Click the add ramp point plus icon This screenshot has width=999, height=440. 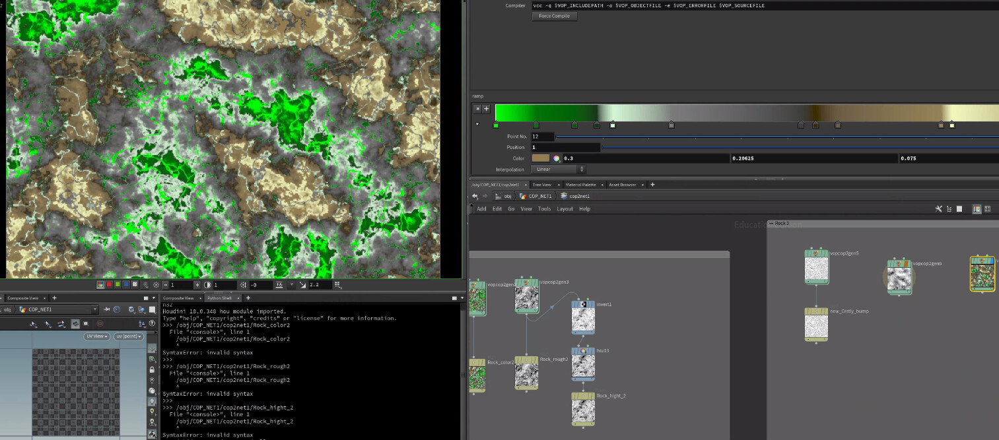click(x=487, y=109)
